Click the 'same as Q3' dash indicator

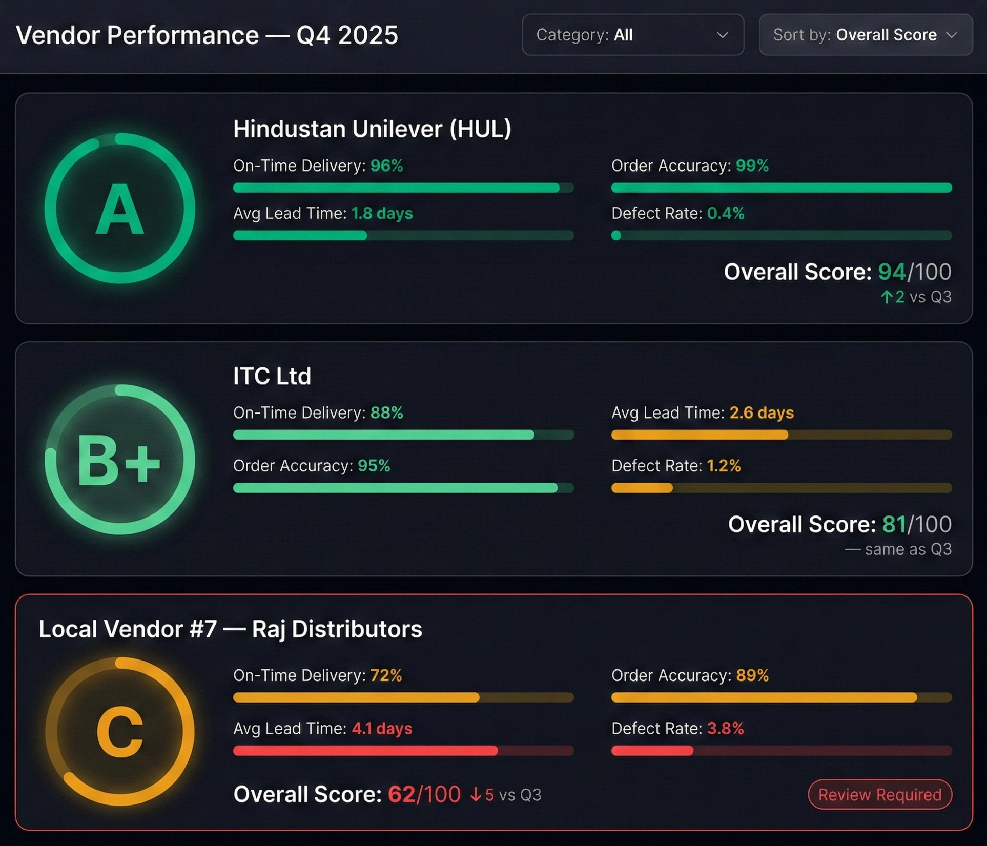(x=852, y=550)
